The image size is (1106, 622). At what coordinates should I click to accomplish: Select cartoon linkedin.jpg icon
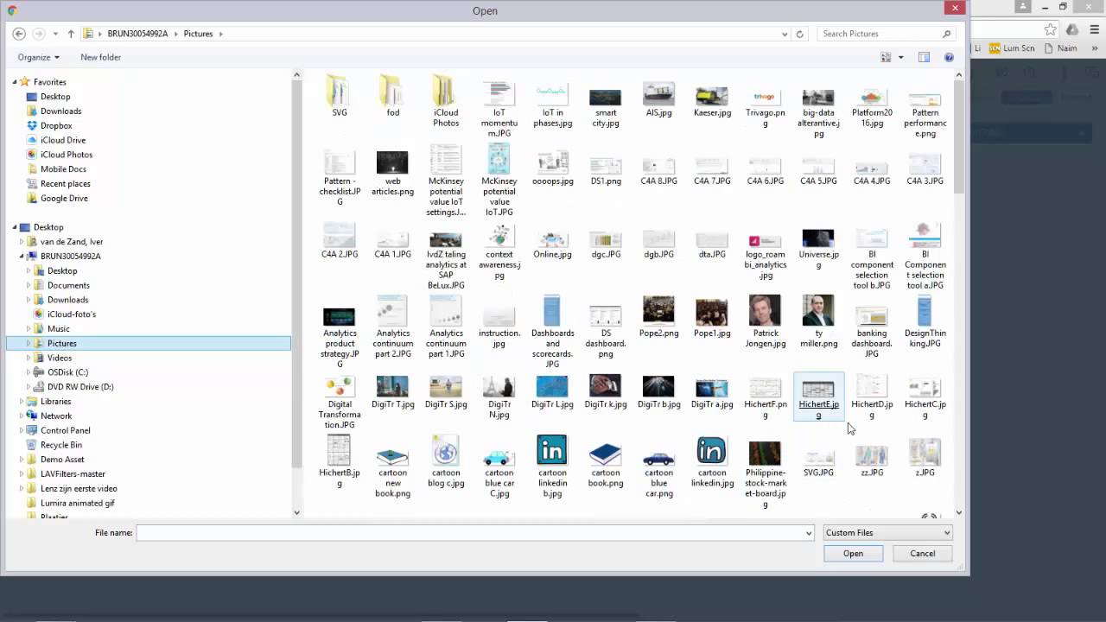(712, 452)
